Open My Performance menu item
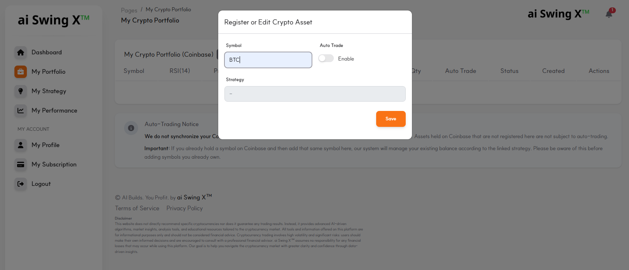Screen dimensions: 629x270 pyautogui.click(x=54, y=111)
